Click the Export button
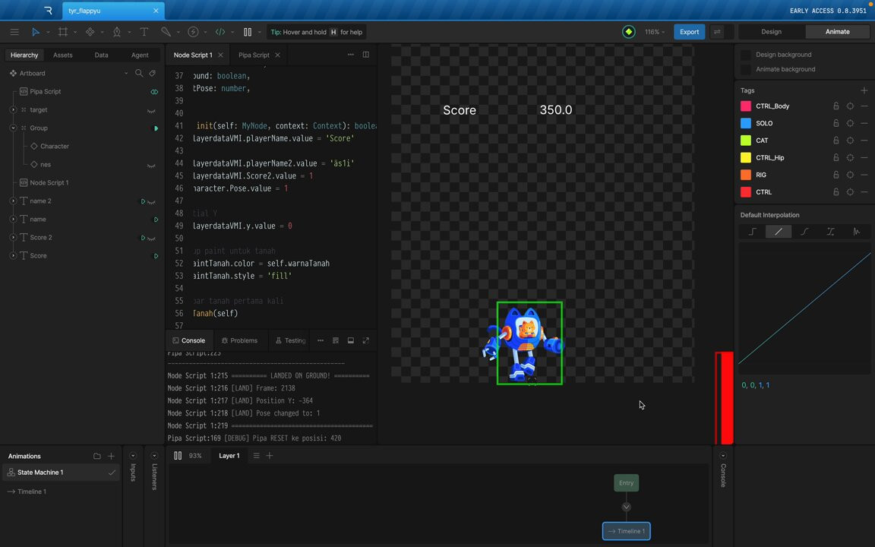875x547 pixels. pos(689,32)
